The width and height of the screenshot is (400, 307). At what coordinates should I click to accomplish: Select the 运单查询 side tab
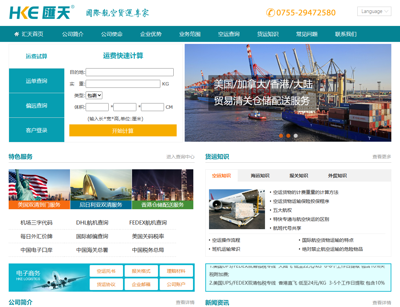pos(37,81)
